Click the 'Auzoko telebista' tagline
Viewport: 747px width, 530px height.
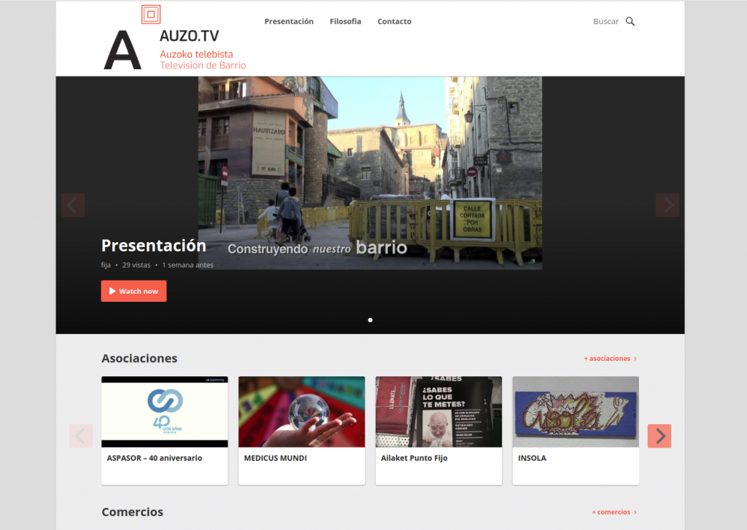click(196, 54)
